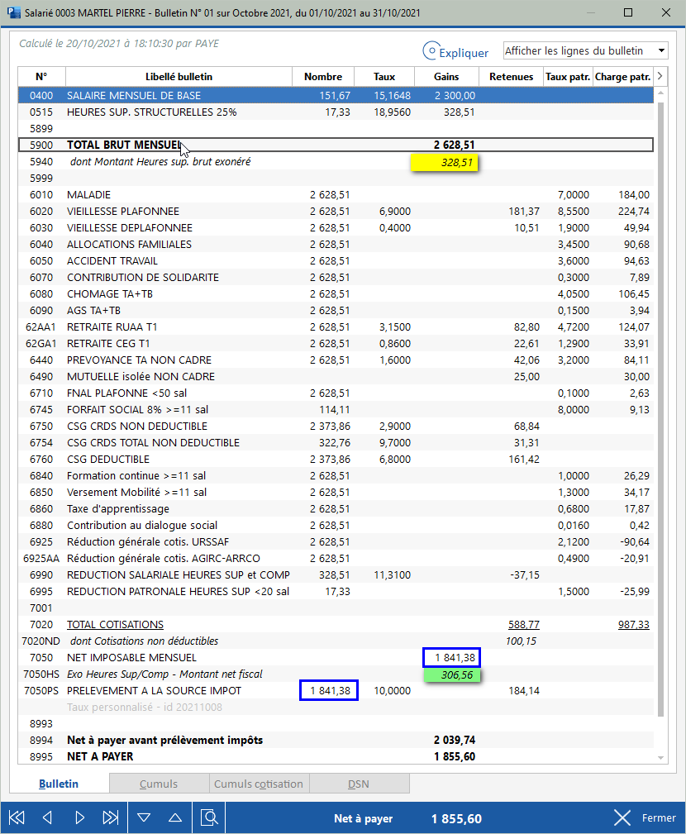This screenshot has width=686, height=834.
Task: Click the Expliquer icon
Action: coord(431,51)
